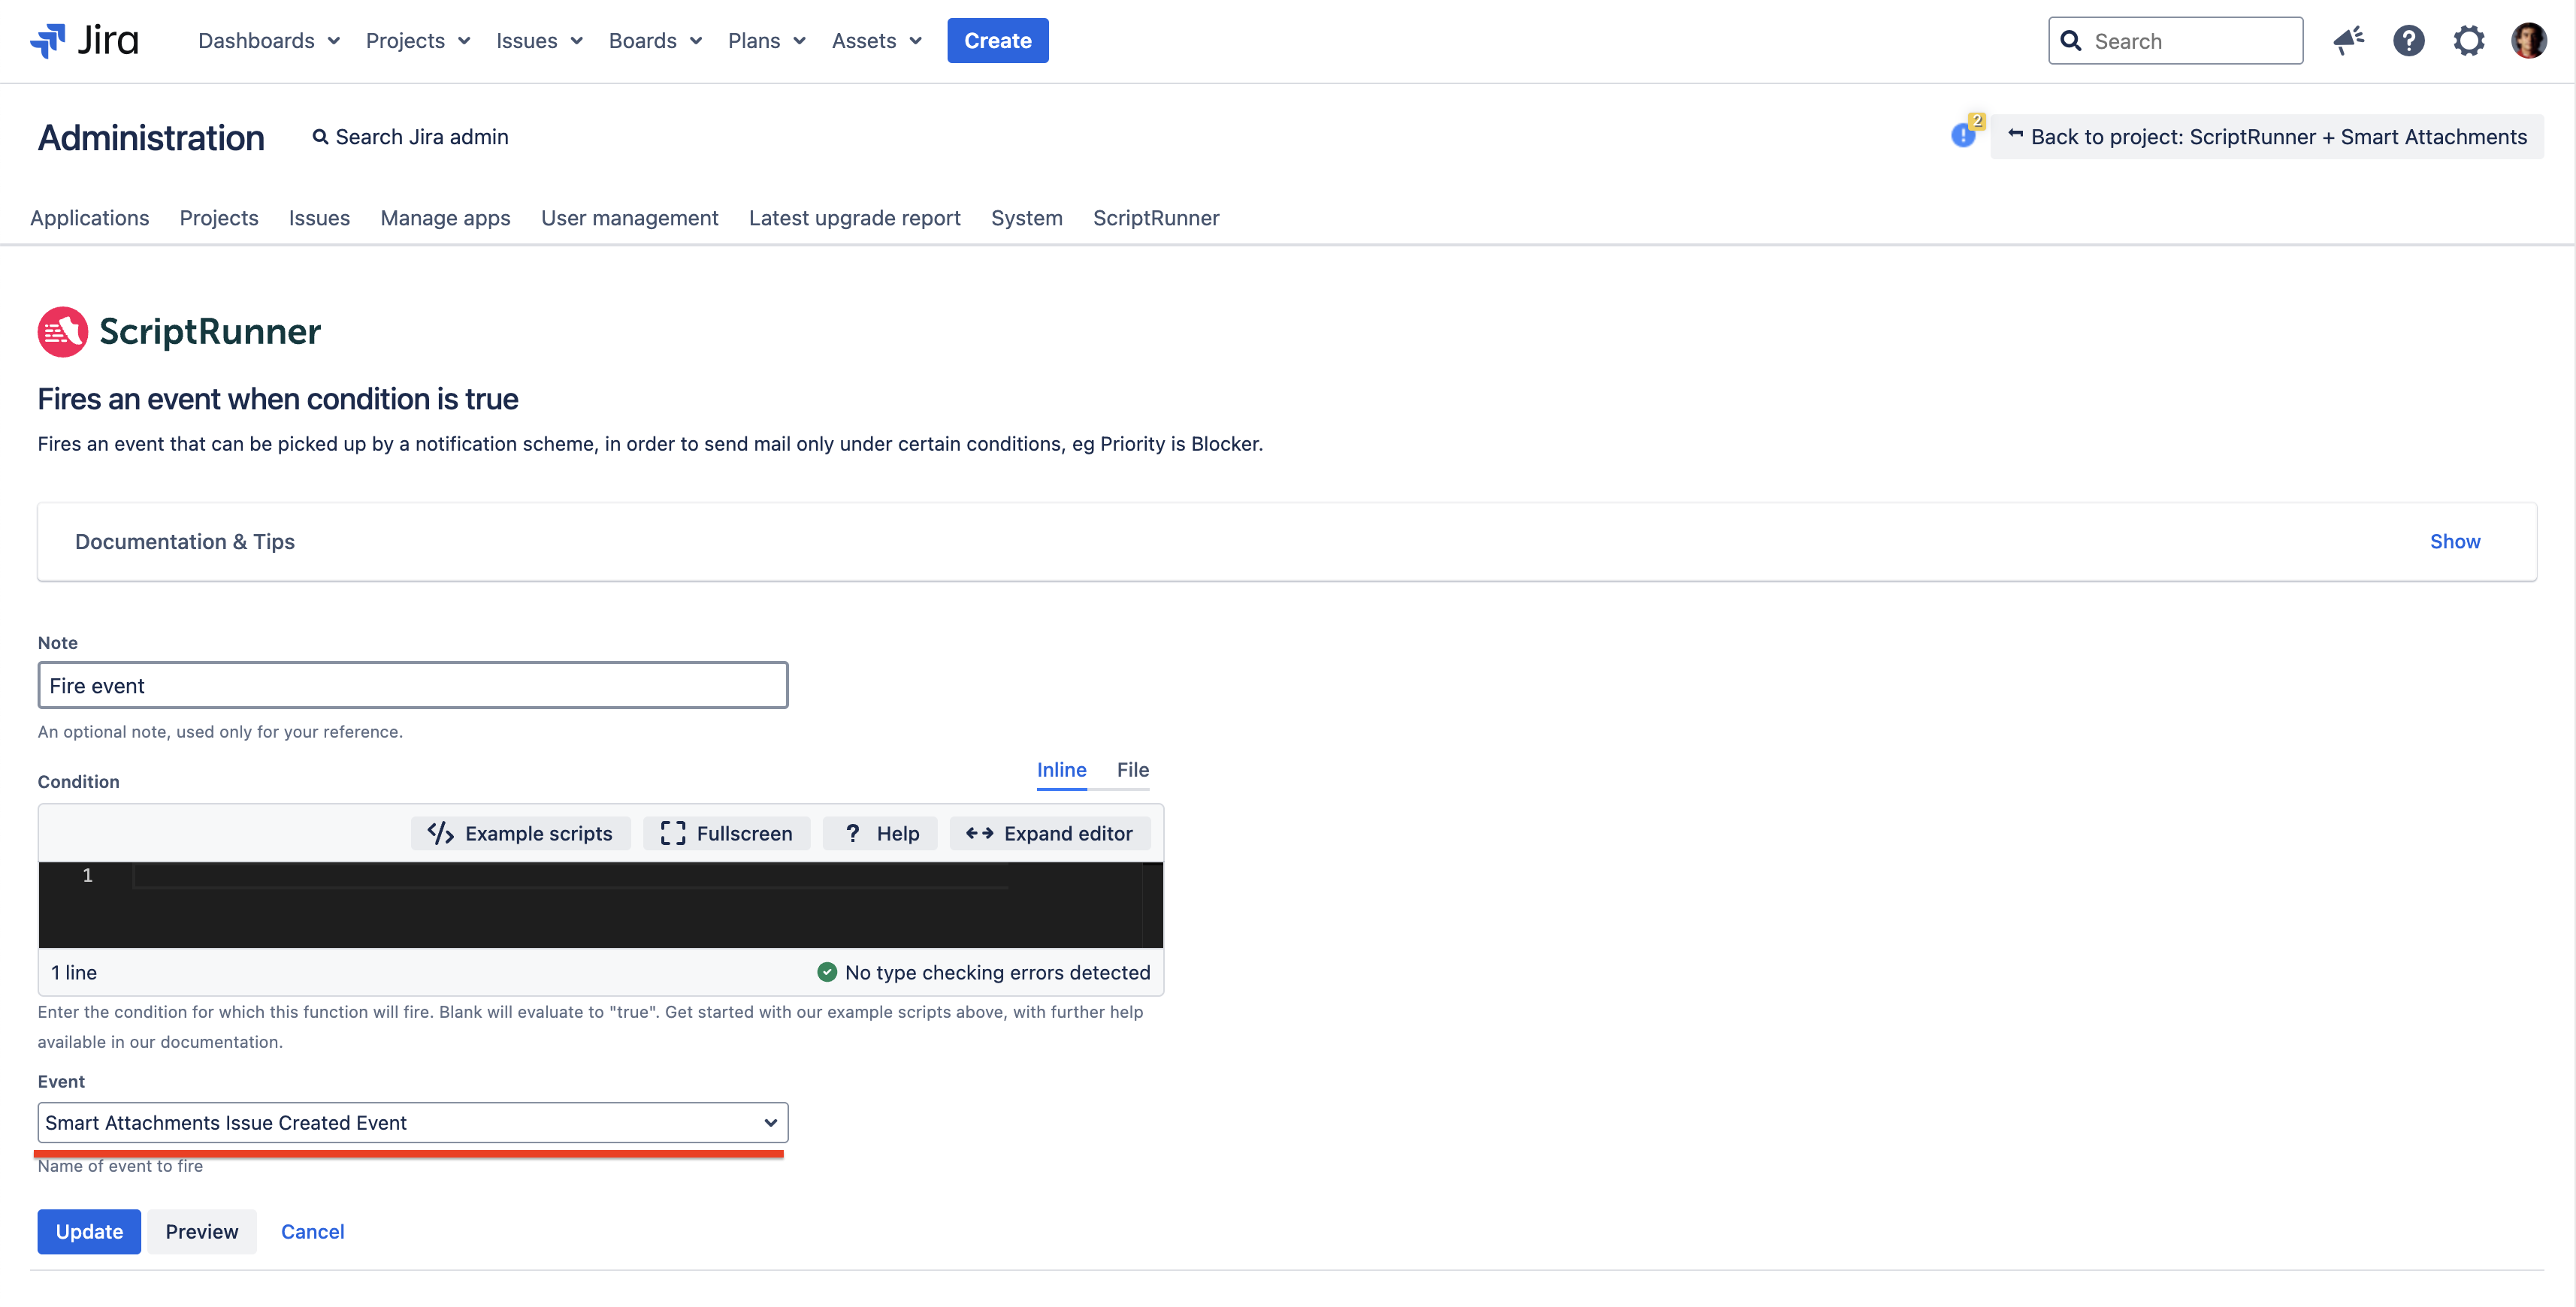2576x1307 pixels.
Task: Click the blue Create button
Action: (997, 41)
